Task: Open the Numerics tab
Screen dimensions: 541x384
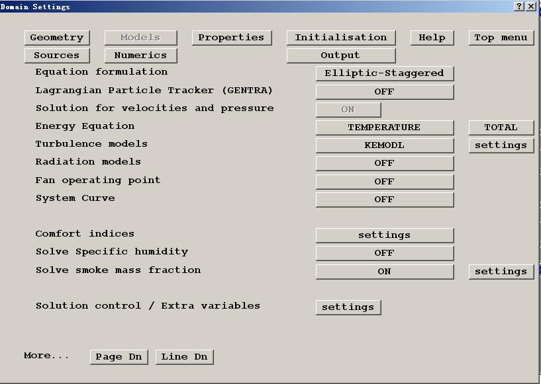Action: [140, 56]
